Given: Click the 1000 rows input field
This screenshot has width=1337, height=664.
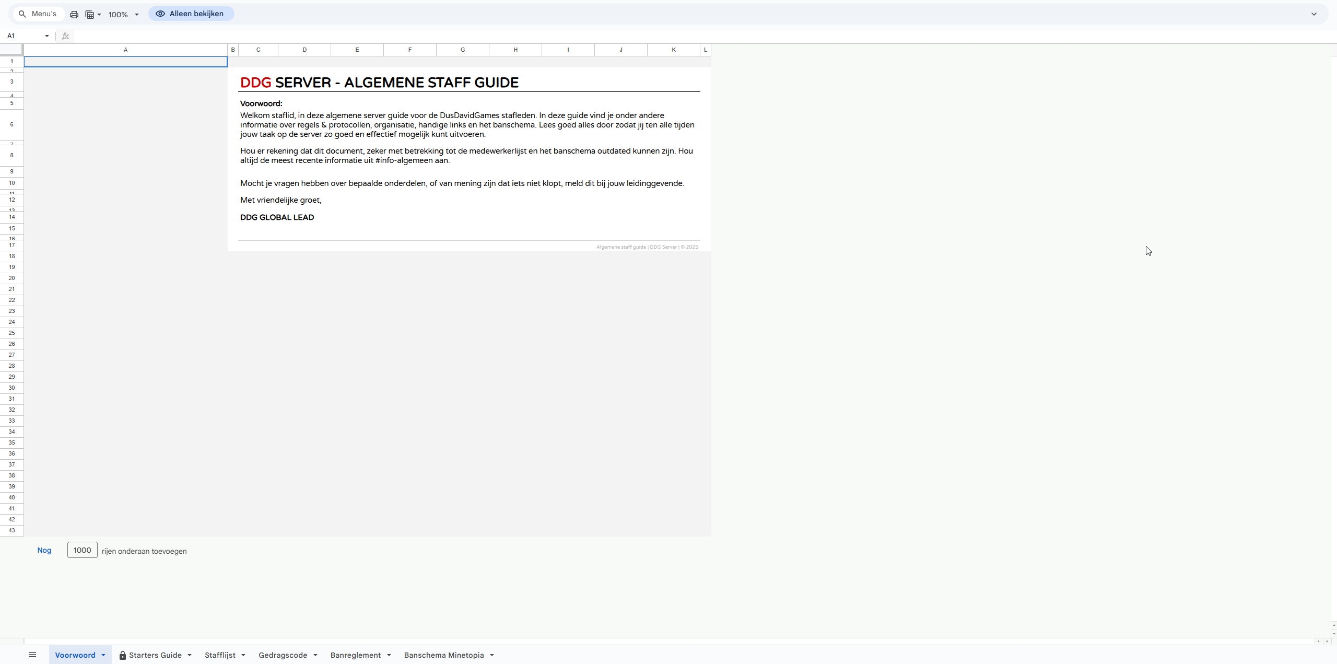Looking at the screenshot, I should [x=82, y=550].
